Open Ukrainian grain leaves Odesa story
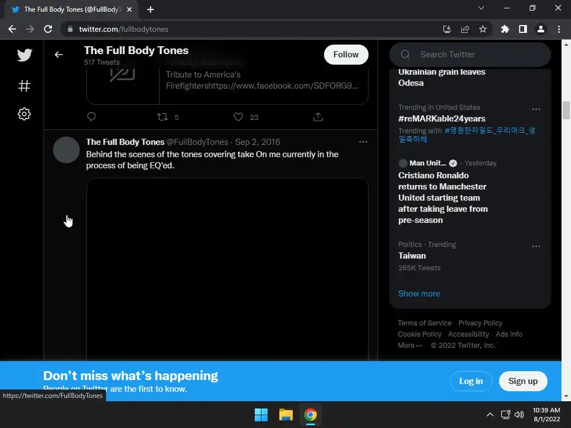This screenshot has height=428, width=571. click(442, 77)
